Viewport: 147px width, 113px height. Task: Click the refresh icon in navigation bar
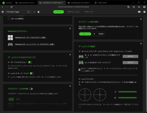[x=11, y=7]
